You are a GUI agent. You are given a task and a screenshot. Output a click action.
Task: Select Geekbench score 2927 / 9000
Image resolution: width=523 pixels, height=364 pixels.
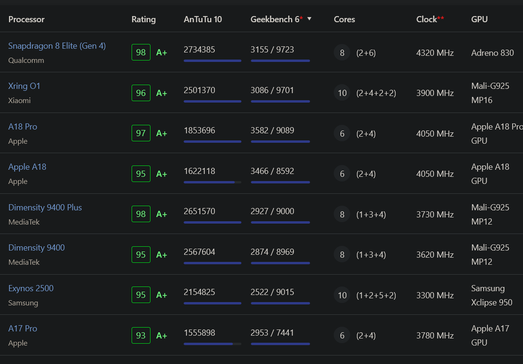click(x=272, y=211)
